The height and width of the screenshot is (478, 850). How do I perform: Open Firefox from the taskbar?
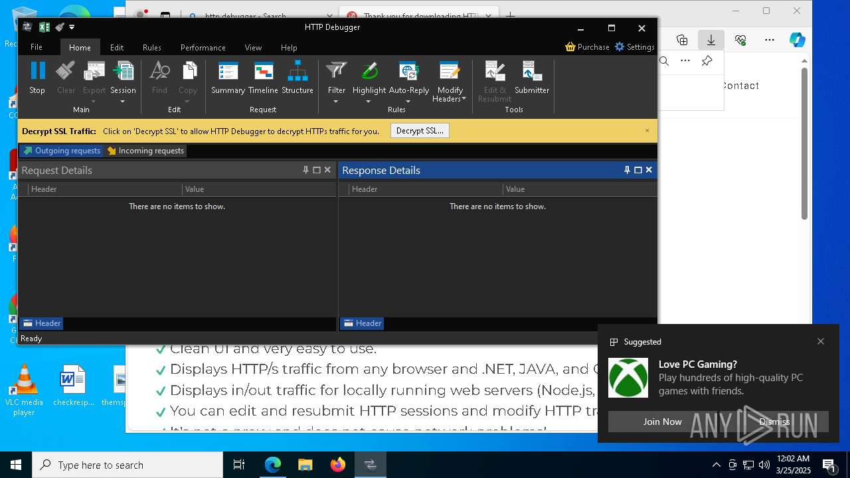click(338, 465)
